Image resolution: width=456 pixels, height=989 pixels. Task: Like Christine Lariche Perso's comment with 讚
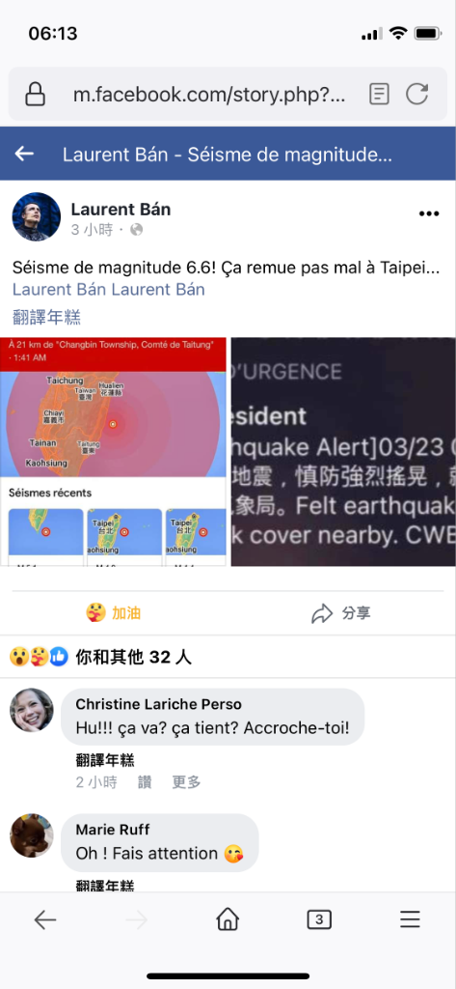point(145,782)
